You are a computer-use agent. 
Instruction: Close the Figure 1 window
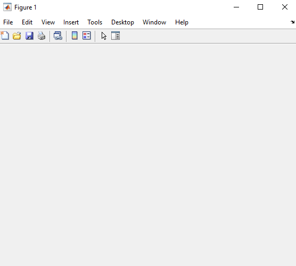point(285,7)
